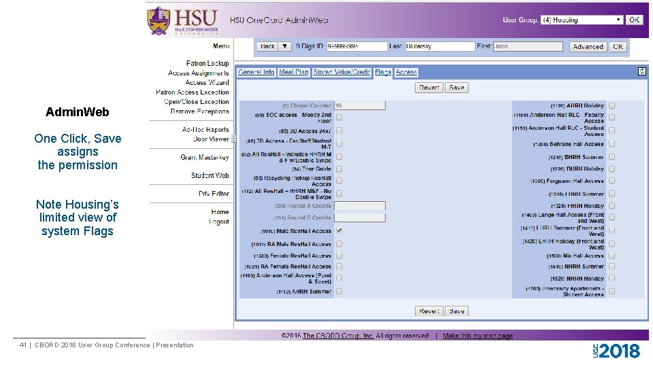Screen dimensions: 653x367
Task: Toggle Anderson Hall Access Pond & Street checkbox
Action: pos(339,278)
